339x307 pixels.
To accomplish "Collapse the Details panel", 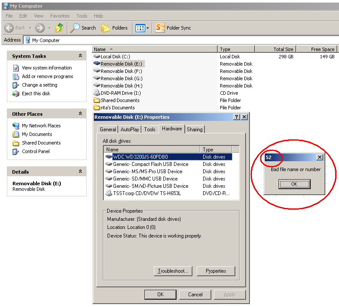I will pyautogui.click(x=80, y=172).
